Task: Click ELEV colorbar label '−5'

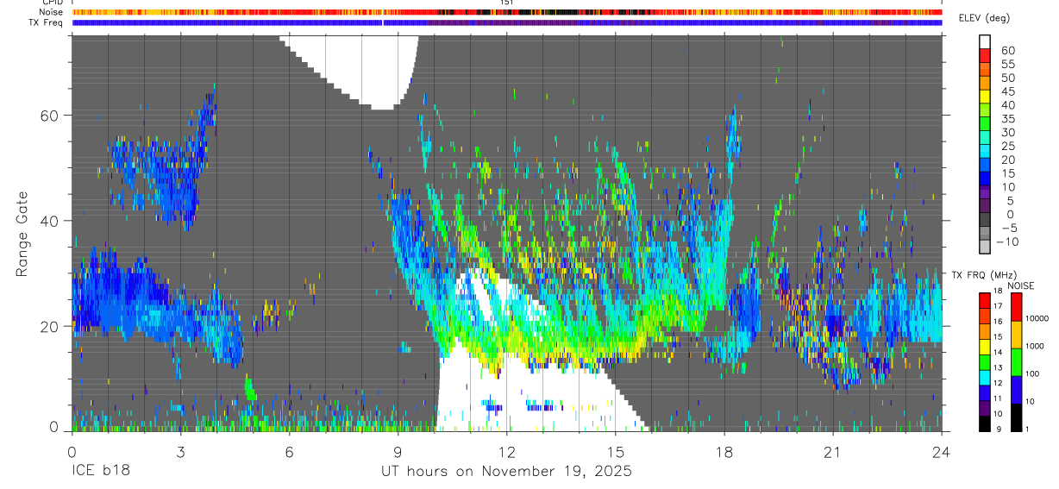Action: pos(1008,229)
